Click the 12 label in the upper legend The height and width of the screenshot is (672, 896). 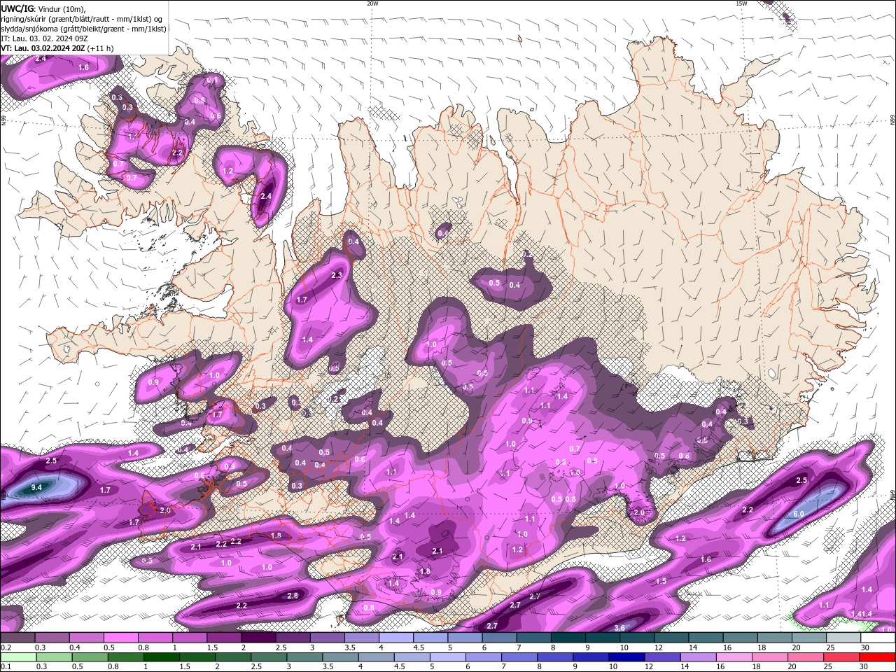tap(658, 647)
